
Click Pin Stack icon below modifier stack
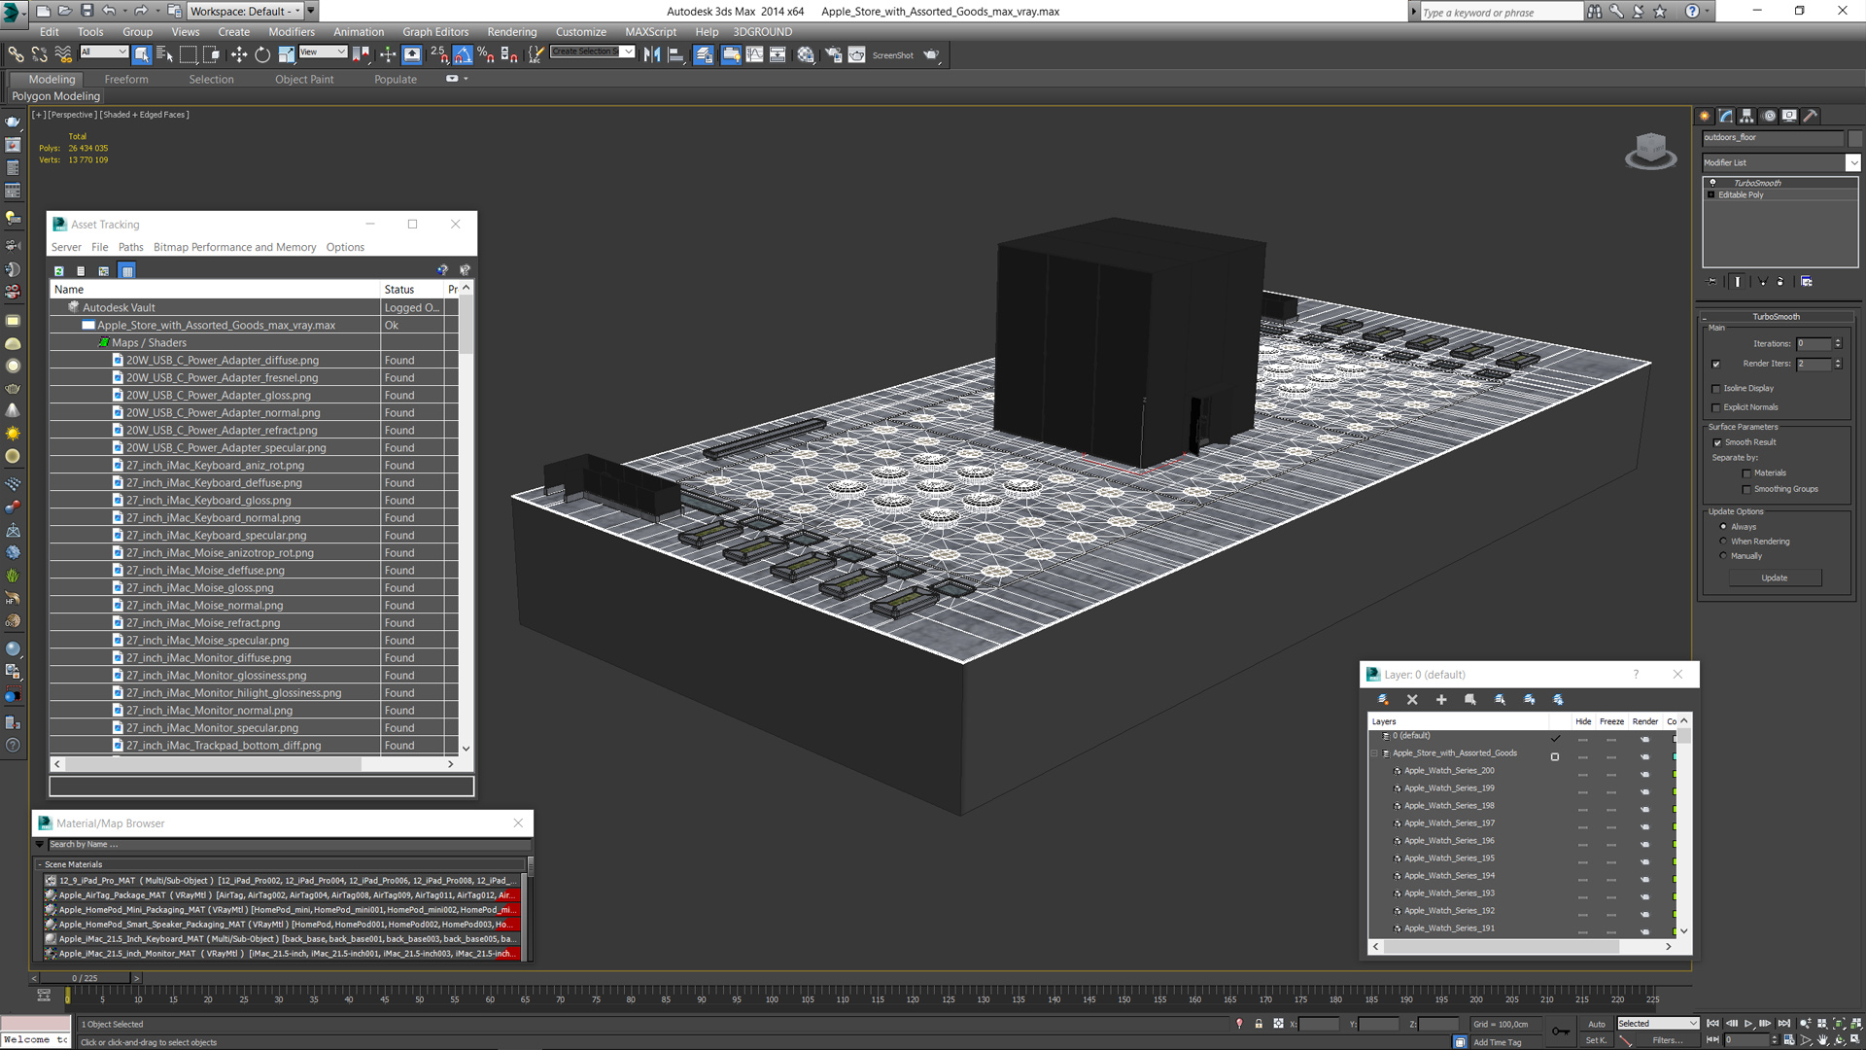tap(1712, 282)
